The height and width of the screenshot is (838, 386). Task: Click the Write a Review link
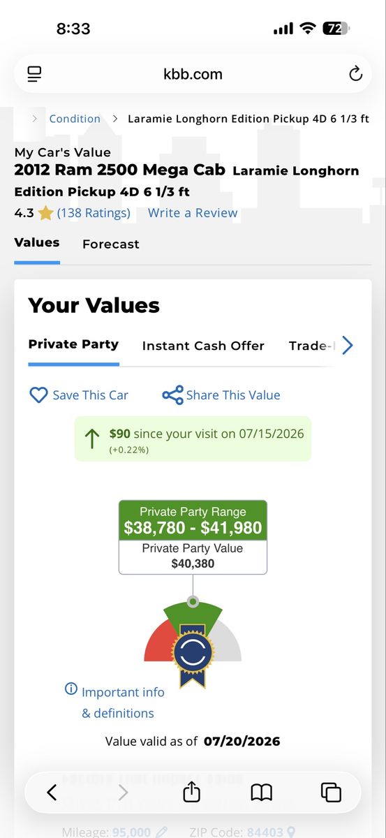[193, 213]
